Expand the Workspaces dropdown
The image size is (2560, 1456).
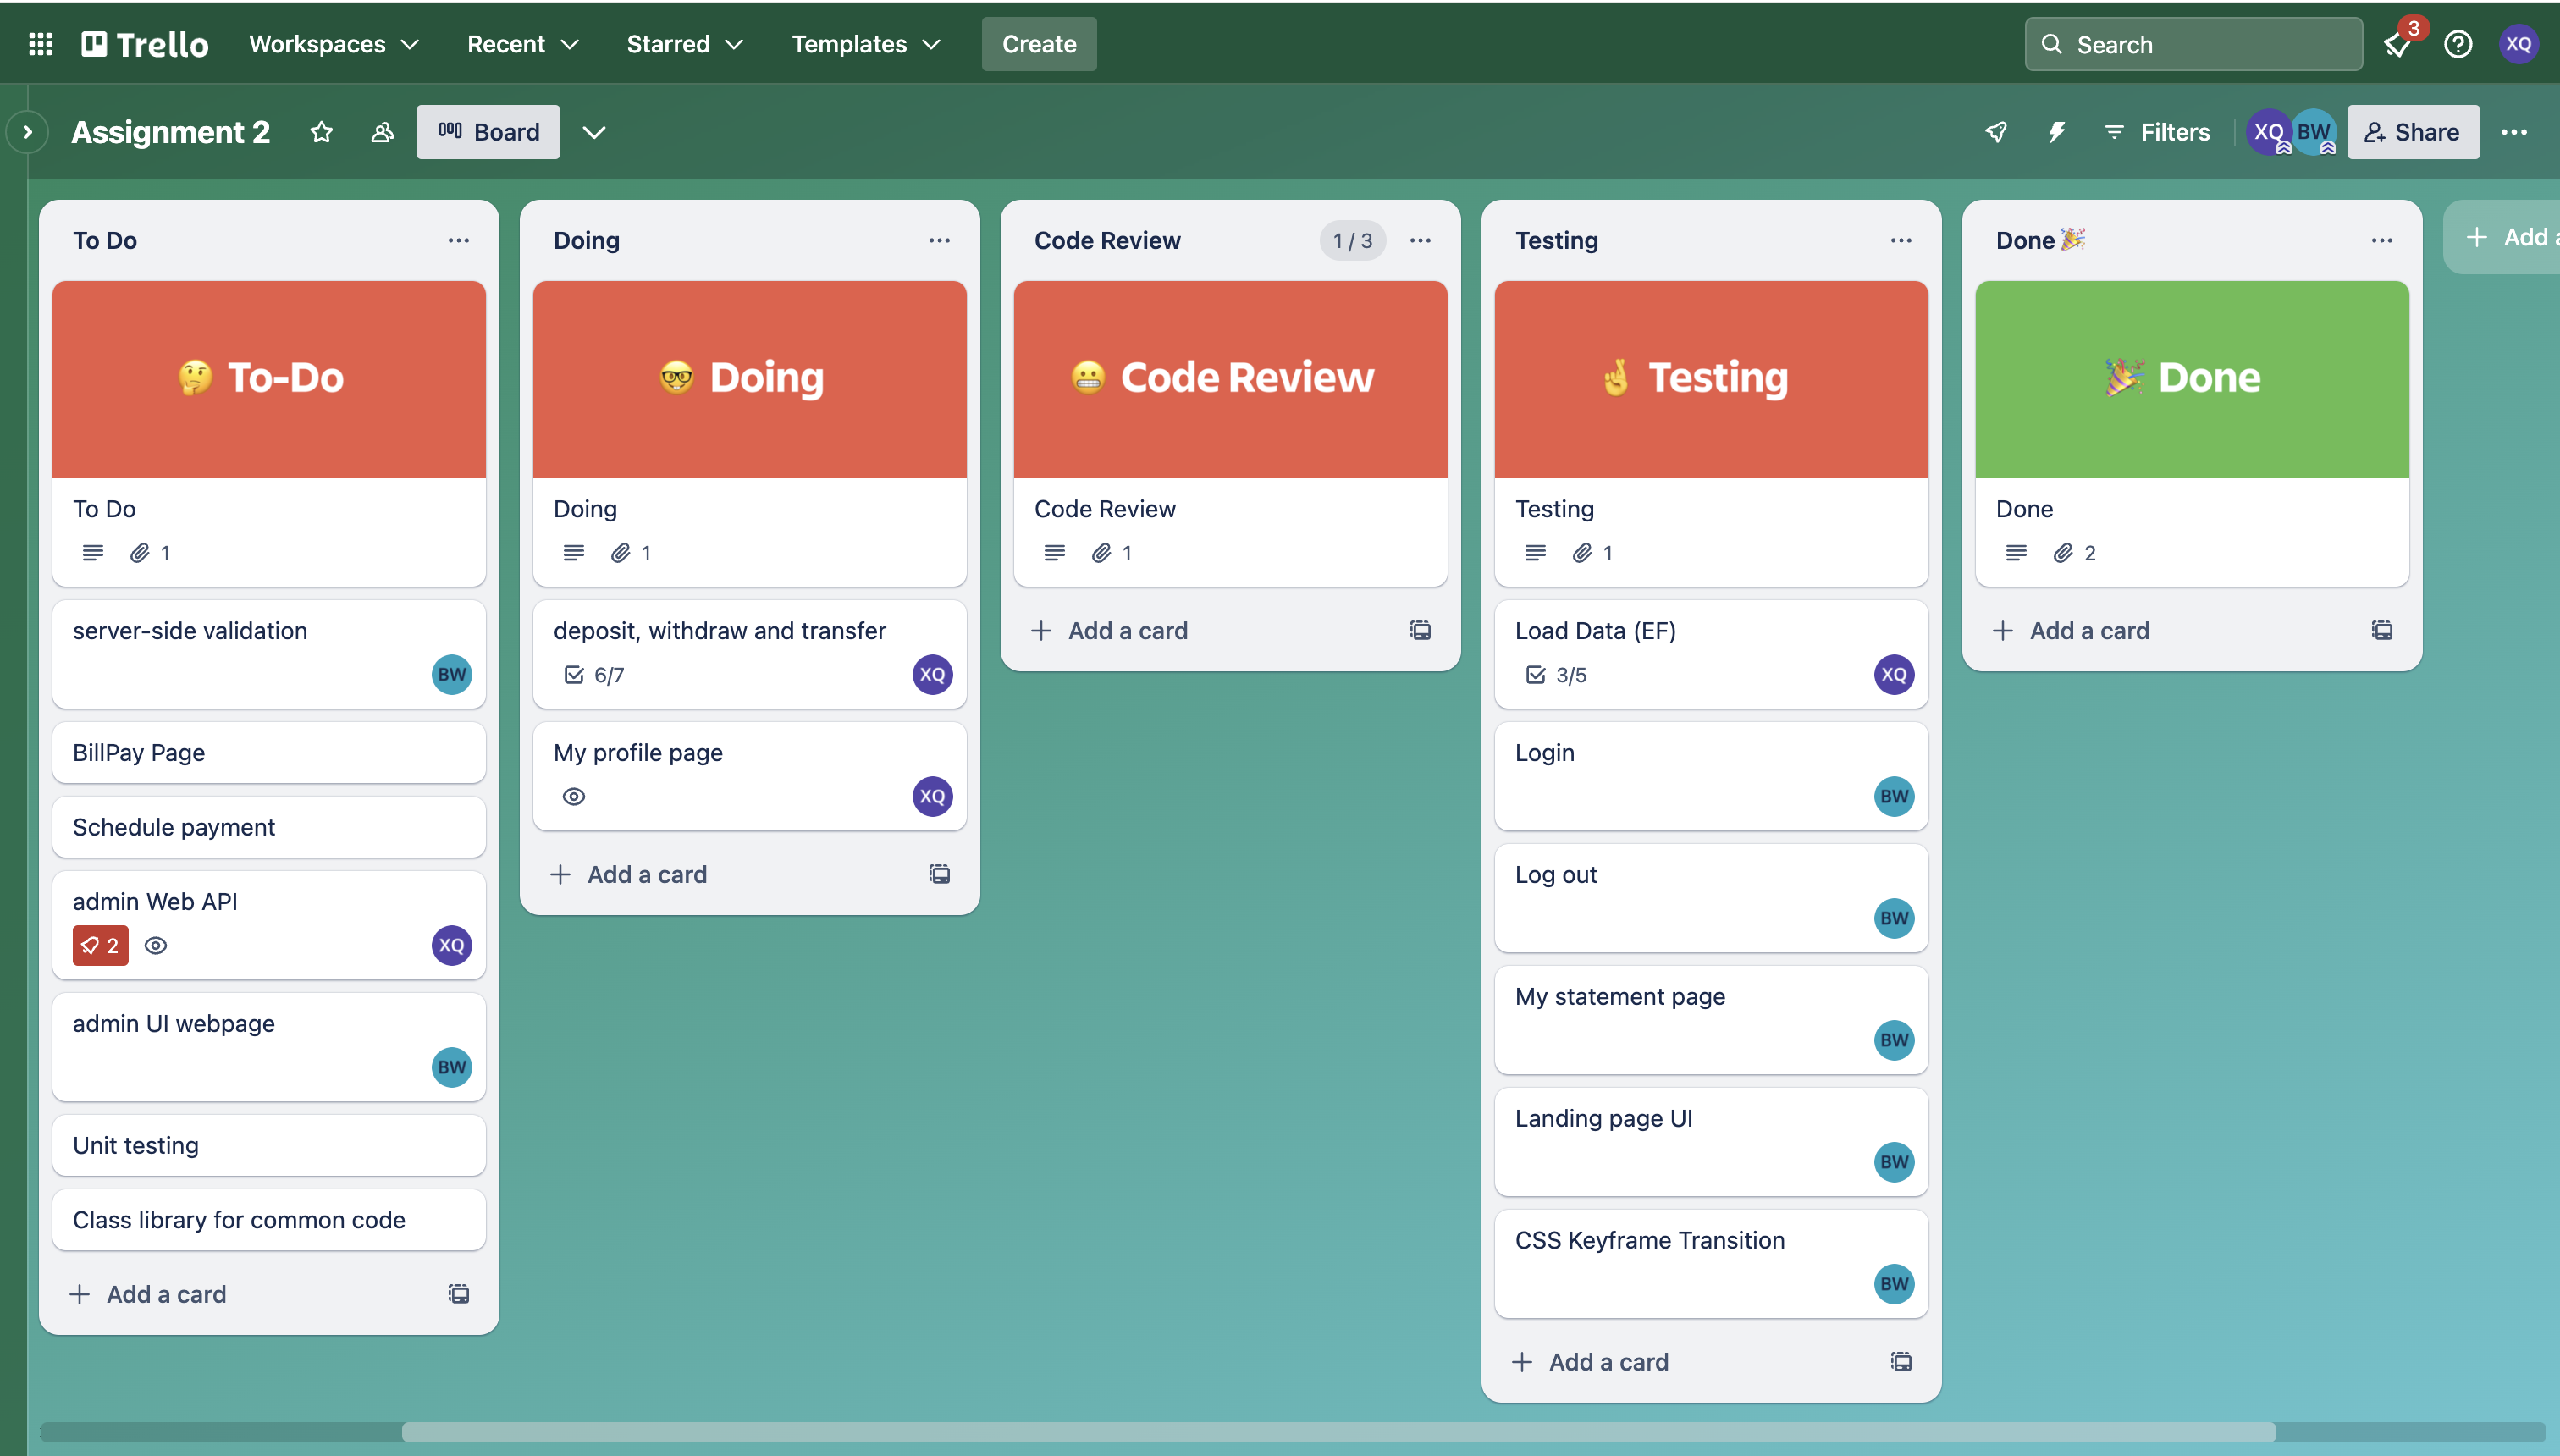tap(334, 44)
